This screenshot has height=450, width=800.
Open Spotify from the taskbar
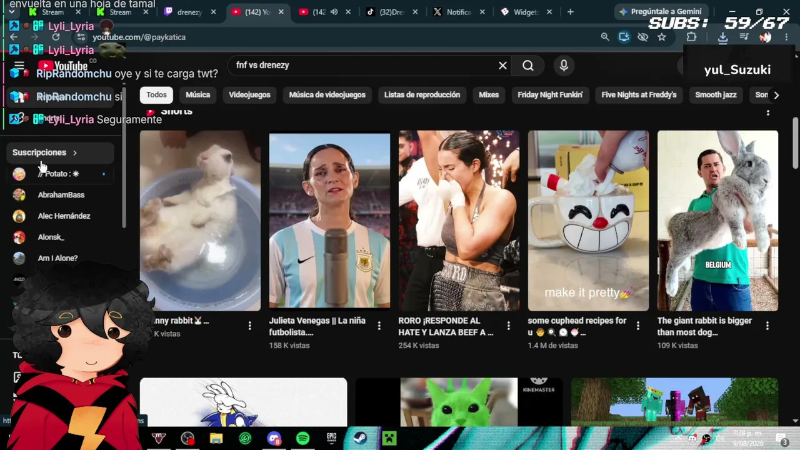pos(302,438)
